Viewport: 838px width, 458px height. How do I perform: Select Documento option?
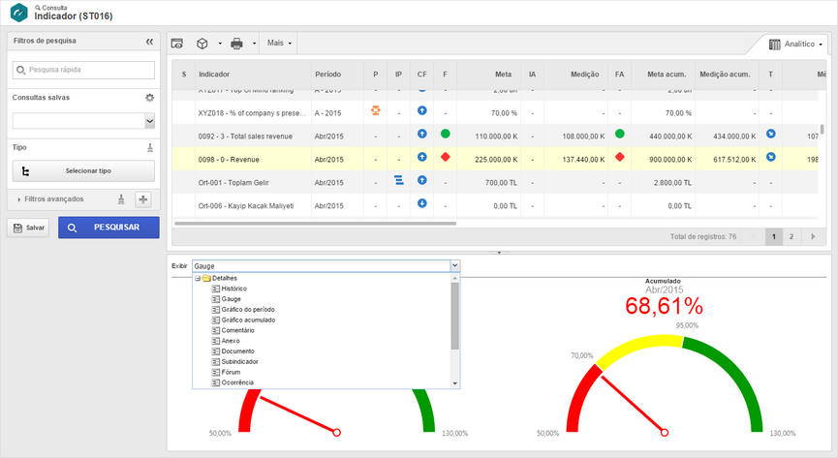(x=237, y=351)
